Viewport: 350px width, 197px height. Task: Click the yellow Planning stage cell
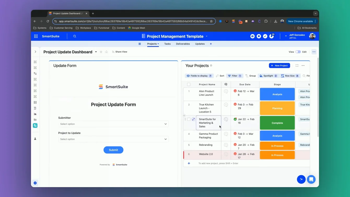tap(277, 108)
